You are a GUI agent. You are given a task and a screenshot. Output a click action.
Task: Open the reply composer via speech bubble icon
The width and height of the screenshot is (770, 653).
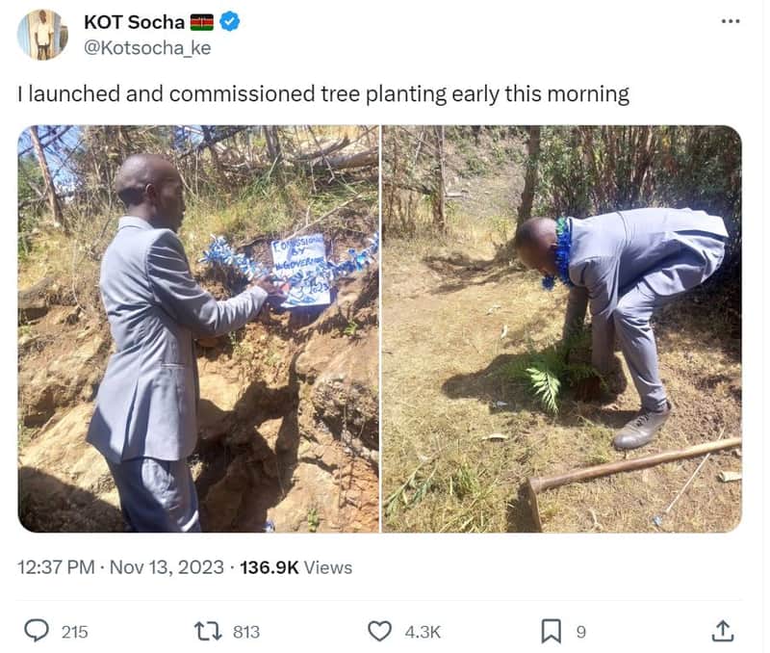(x=37, y=632)
